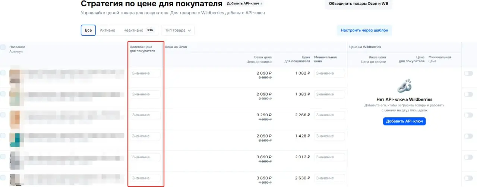Enable the strategy toggle in 1 383 ₽ row
Image resolution: width=477 pixels, height=187 pixels.
click(468, 94)
